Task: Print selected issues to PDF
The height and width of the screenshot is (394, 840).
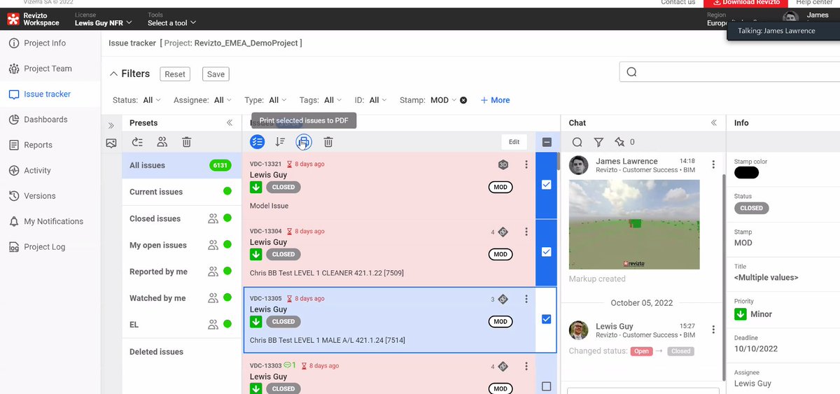Action: click(x=304, y=142)
